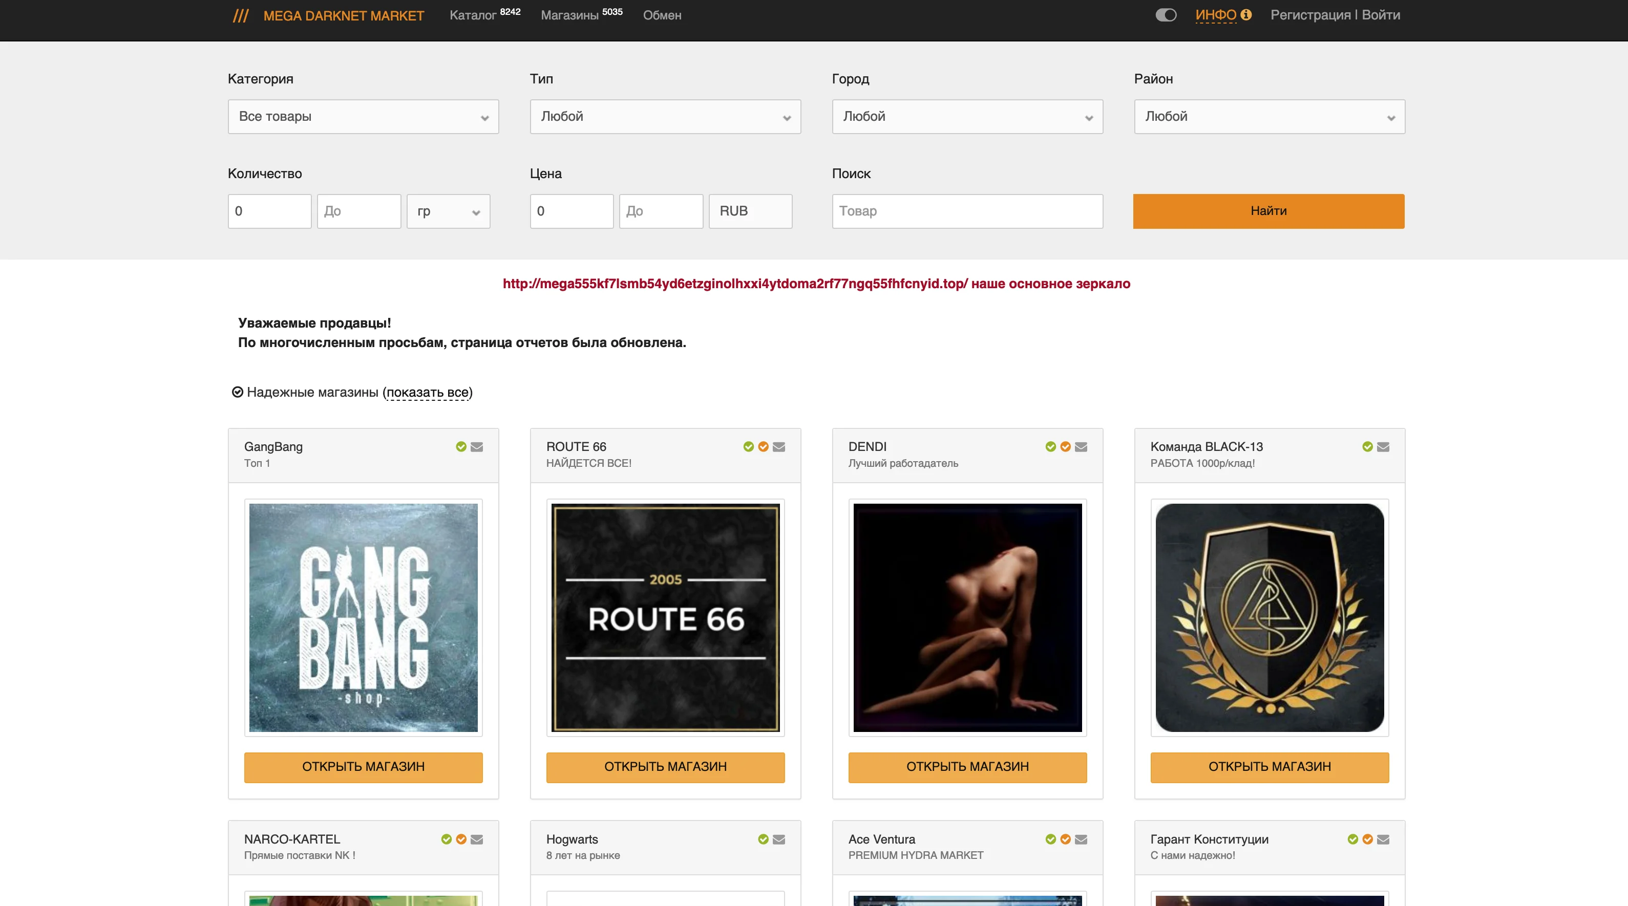The height and width of the screenshot is (906, 1628).
Task: Open the Каталог menu item
Action: click(473, 15)
